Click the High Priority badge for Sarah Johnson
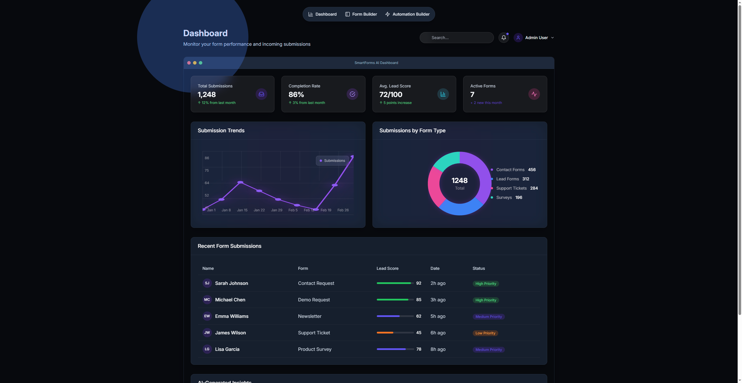Viewport: 742px width, 383px height. pos(485,284)
